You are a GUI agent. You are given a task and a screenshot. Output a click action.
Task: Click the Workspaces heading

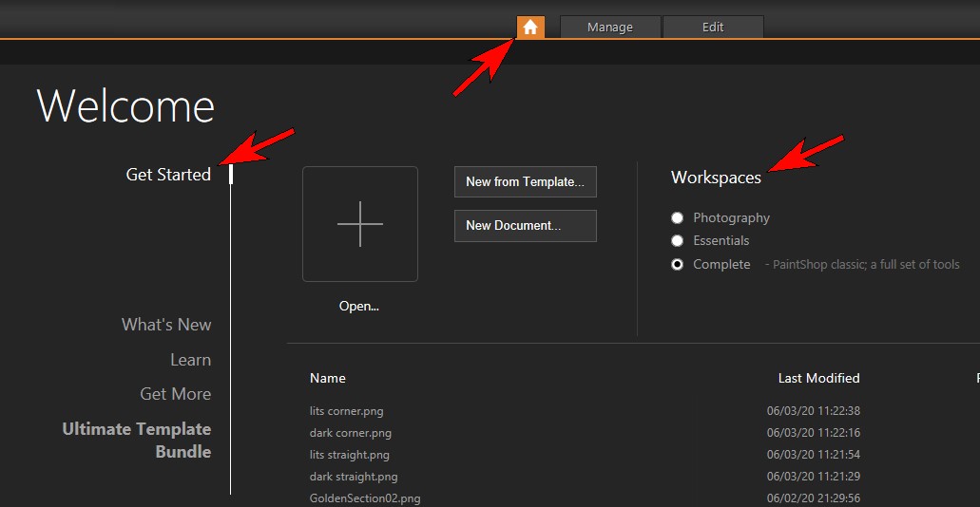[x=717, y=178]
